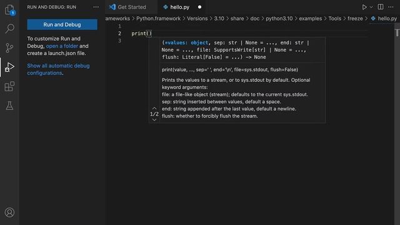400x225 pixels.
Task: Open the Python.framework breadcrumb
Action: pos(158,19)
